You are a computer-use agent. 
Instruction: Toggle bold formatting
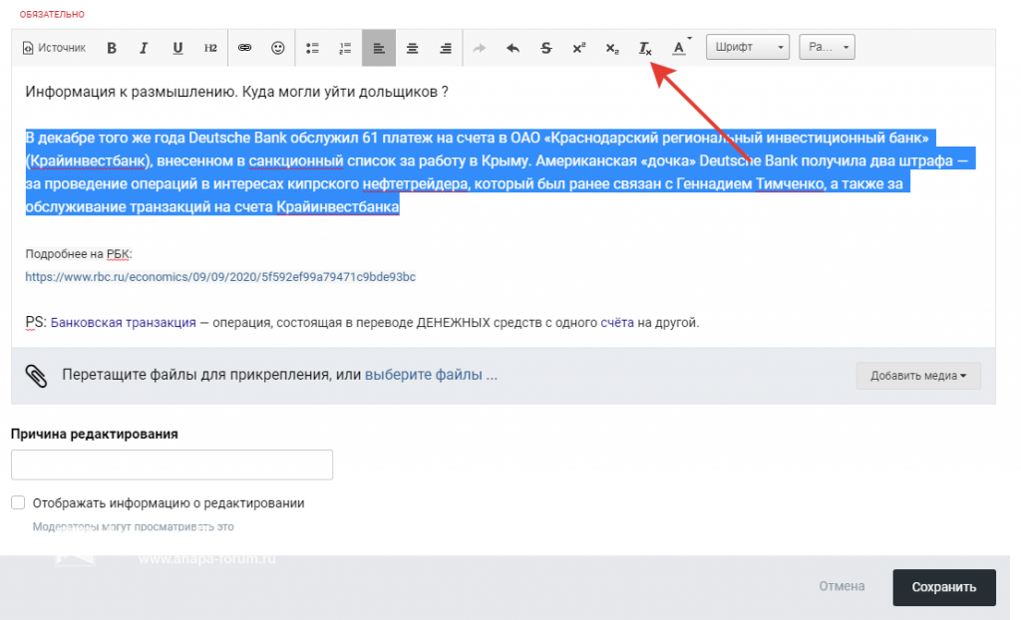(112, 48)
